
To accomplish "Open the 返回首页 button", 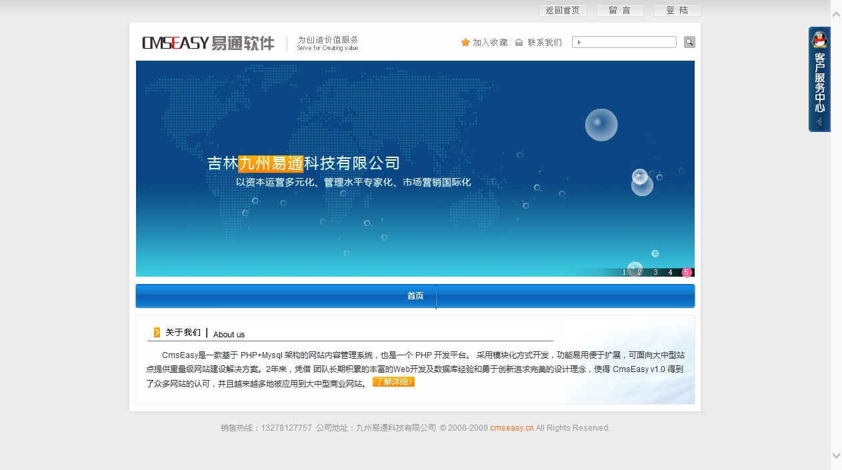I will [x=563, y=11].
